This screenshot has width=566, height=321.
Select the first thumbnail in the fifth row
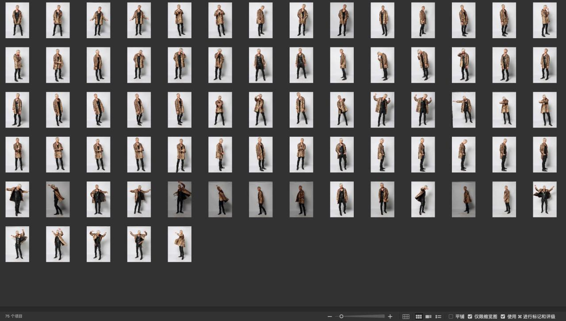(17, 199)
